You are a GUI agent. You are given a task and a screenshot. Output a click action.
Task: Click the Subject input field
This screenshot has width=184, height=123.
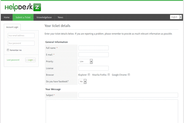(x=128, y=95)
